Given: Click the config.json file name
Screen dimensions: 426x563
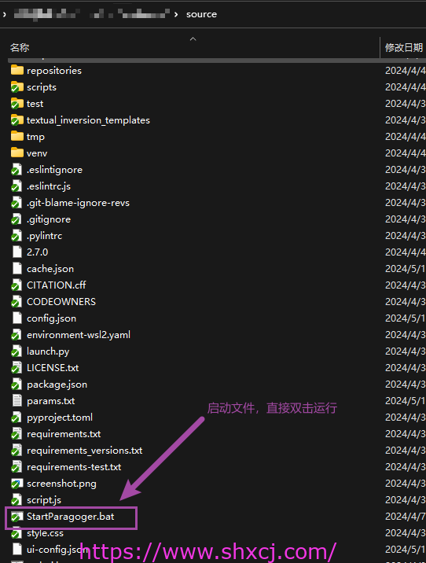Looking at the screenshot, I should click(51, 318).
